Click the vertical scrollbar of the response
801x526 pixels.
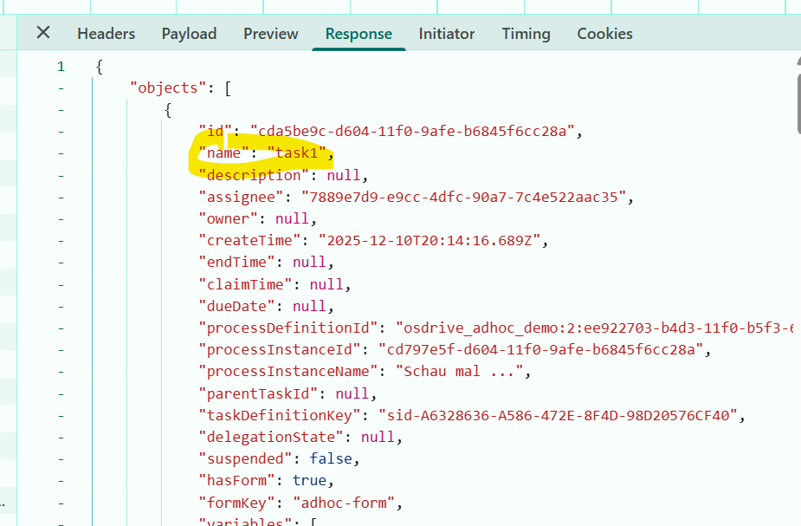(798, 102)
